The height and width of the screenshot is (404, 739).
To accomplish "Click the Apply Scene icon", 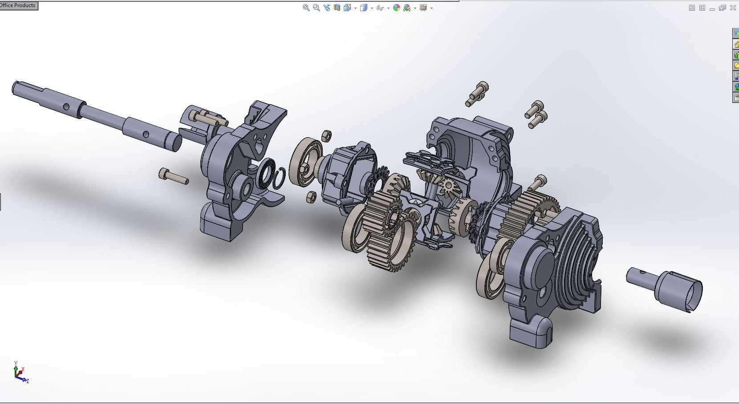I will tap(407, 8).
